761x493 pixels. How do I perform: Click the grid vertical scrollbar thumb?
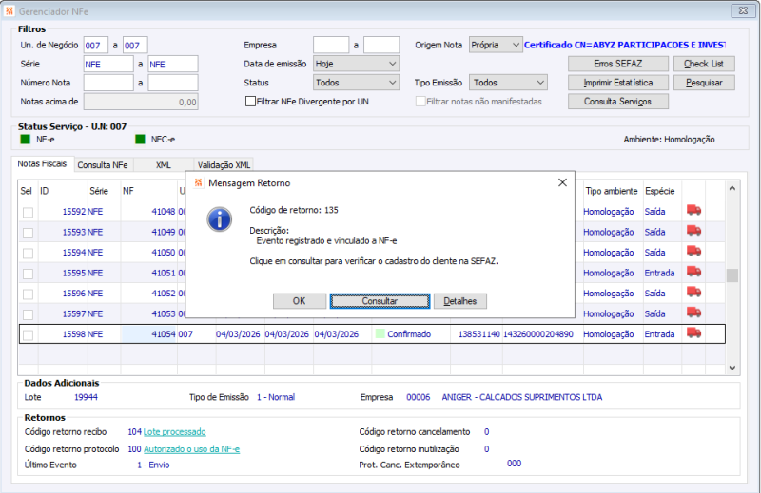click(732, 275)
